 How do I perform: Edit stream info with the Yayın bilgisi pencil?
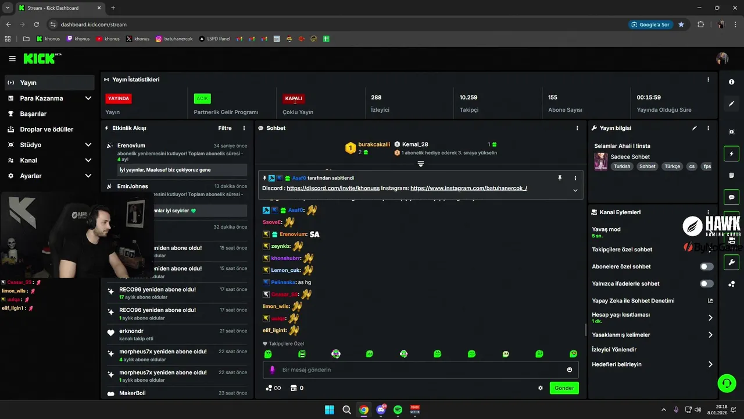[x=694, y=128]
